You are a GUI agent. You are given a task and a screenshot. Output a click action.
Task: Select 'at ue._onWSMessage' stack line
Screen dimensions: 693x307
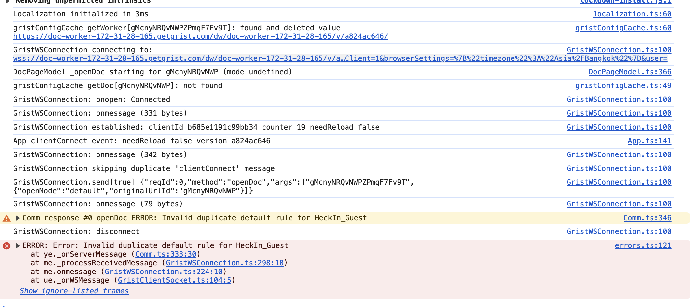[x=133, y=280]
